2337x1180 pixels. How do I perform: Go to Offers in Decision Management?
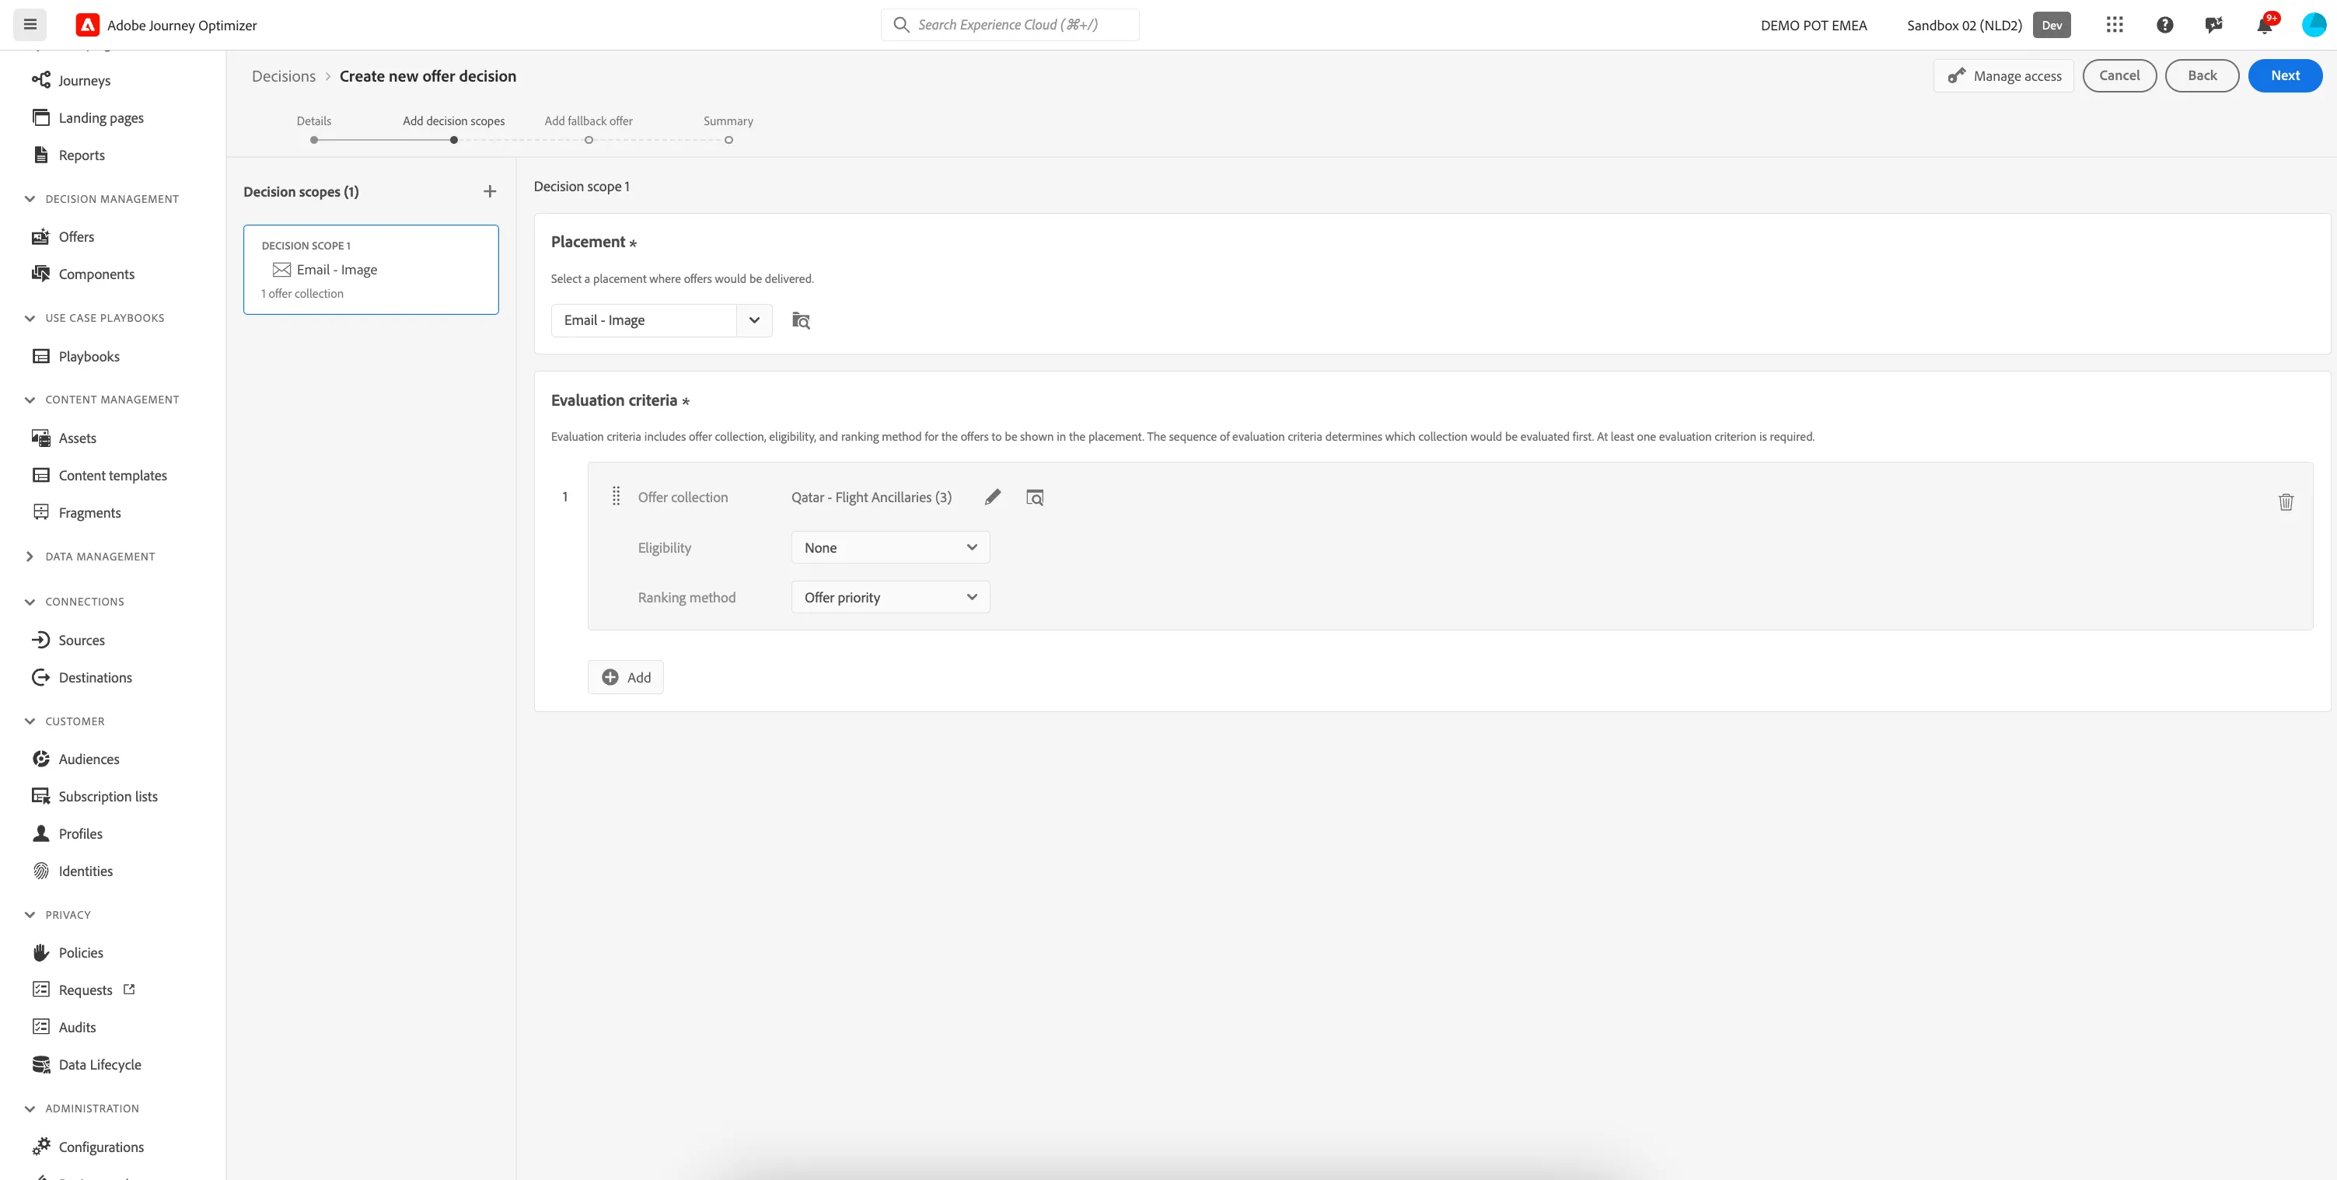click(76, 237)
